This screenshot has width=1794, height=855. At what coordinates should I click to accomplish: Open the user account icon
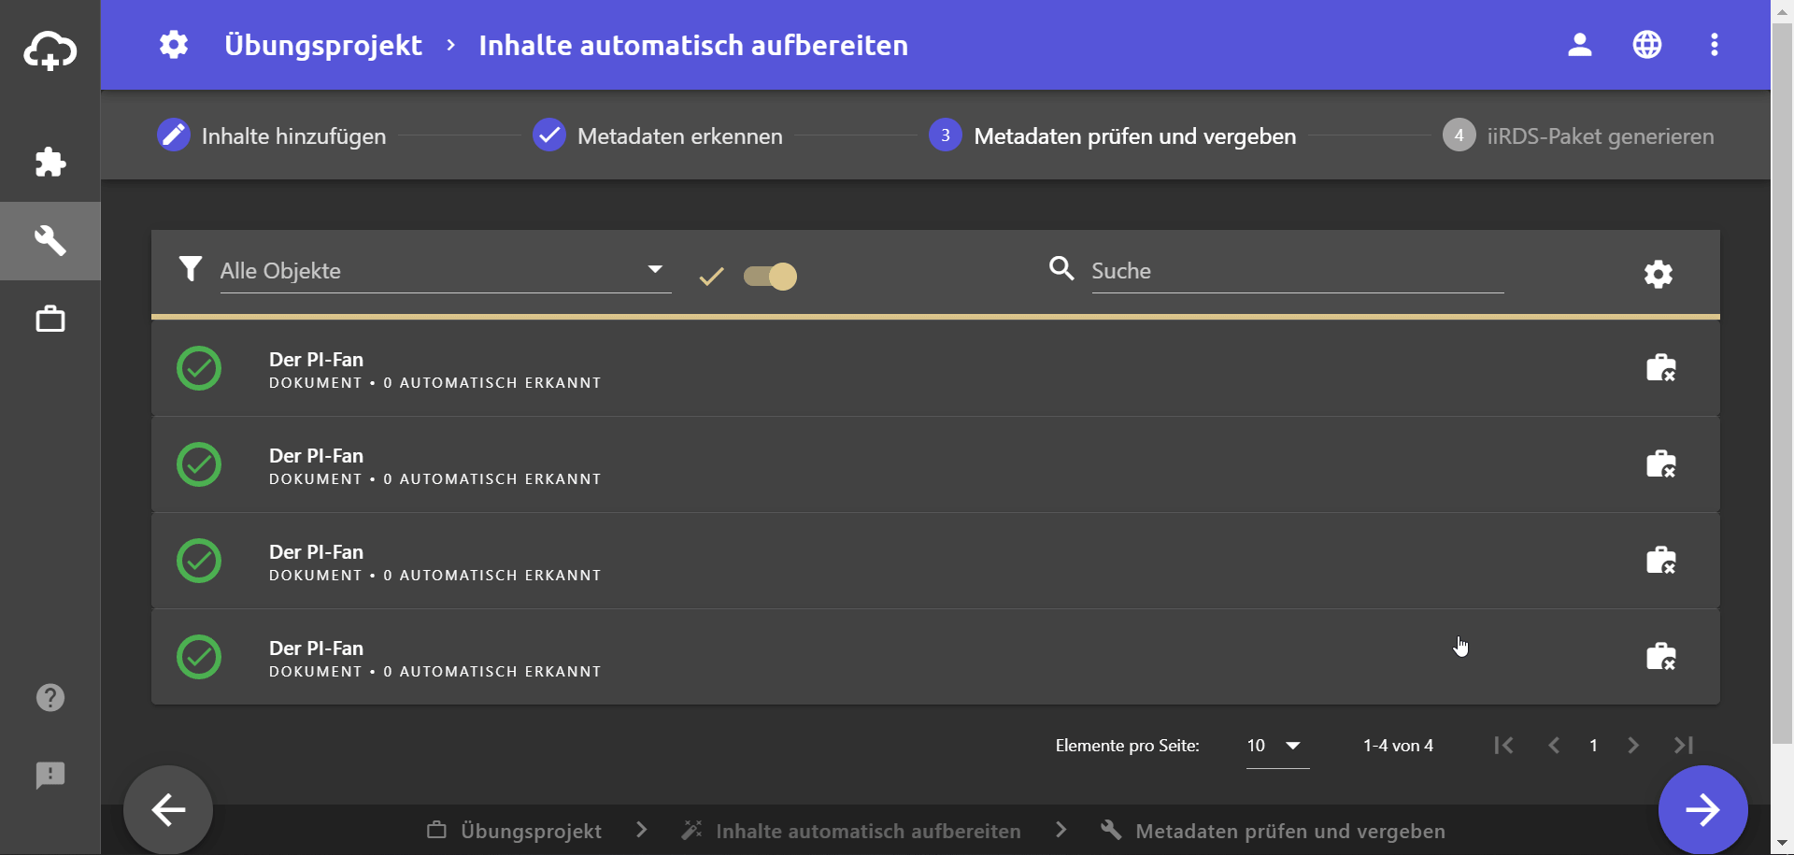pos(1580,45)
